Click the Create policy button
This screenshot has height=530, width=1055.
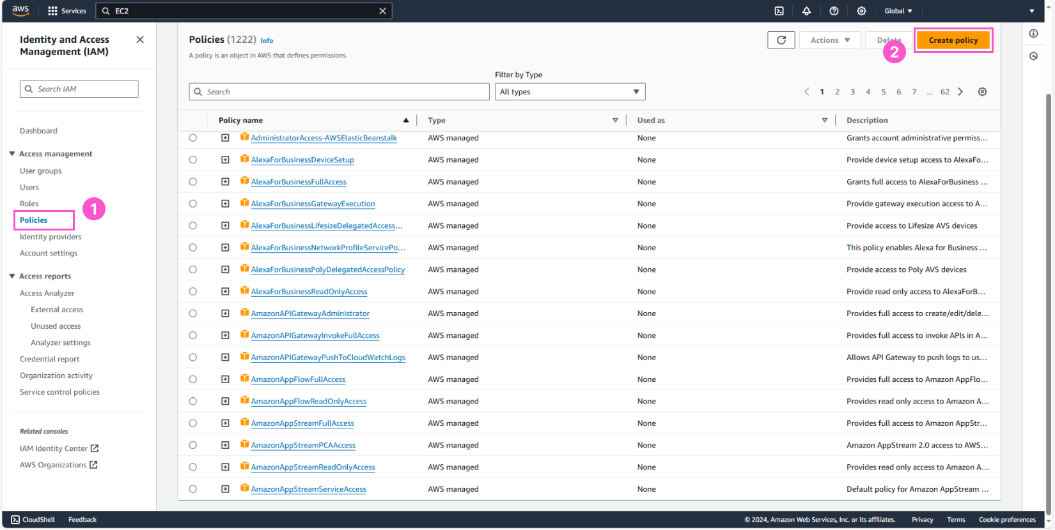[953, 40]
